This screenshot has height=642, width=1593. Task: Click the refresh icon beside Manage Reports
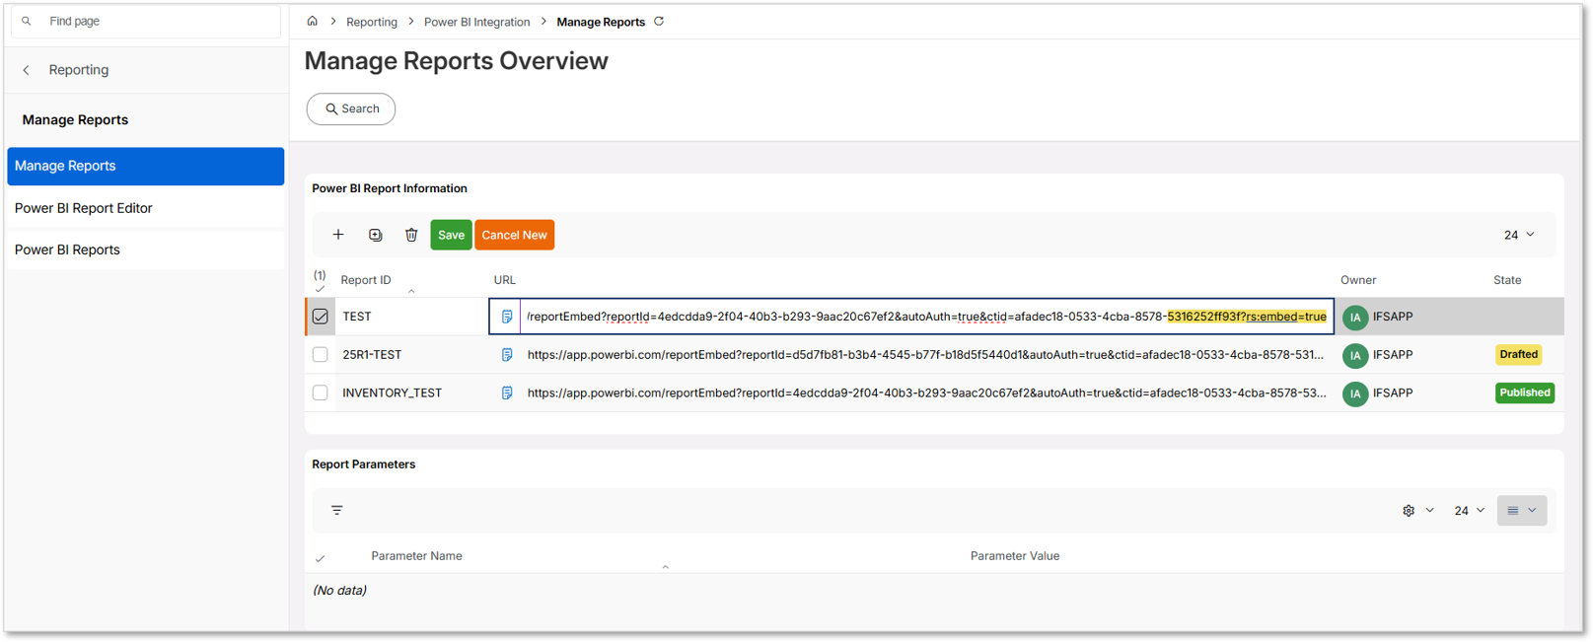659,21
